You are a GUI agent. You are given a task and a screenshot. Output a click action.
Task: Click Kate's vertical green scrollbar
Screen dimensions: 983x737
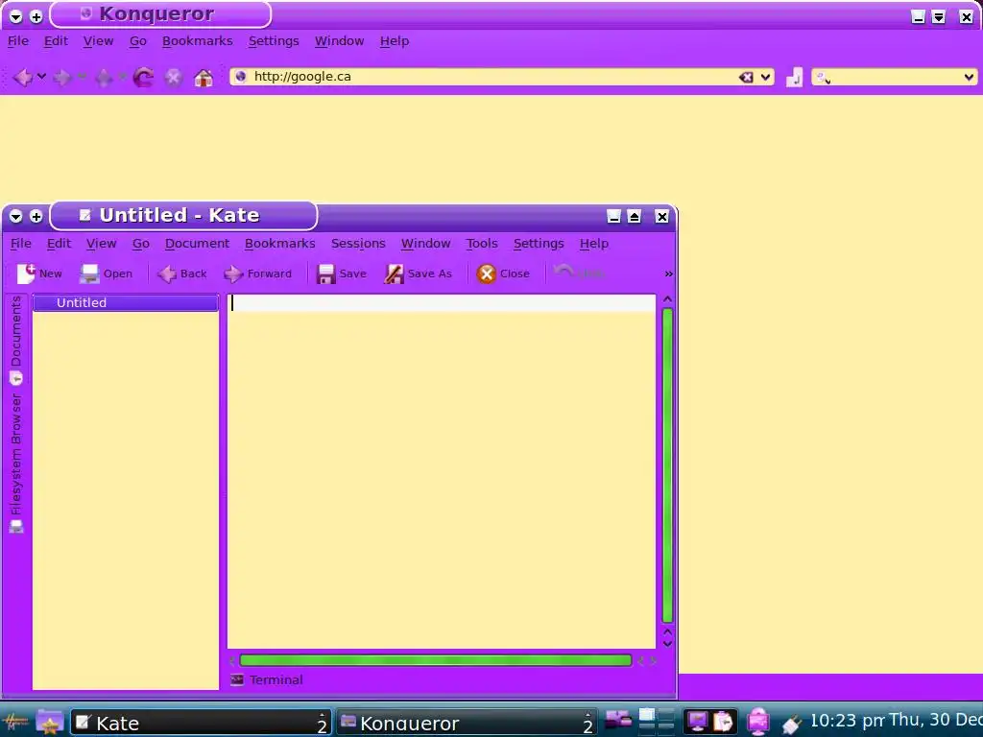tap(668, 465)
